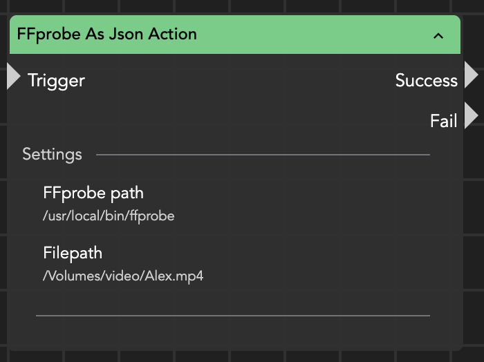Click the Settings section heading
Image resolution: width=484 pixels, height=362 pixels.
coord(52,155)
